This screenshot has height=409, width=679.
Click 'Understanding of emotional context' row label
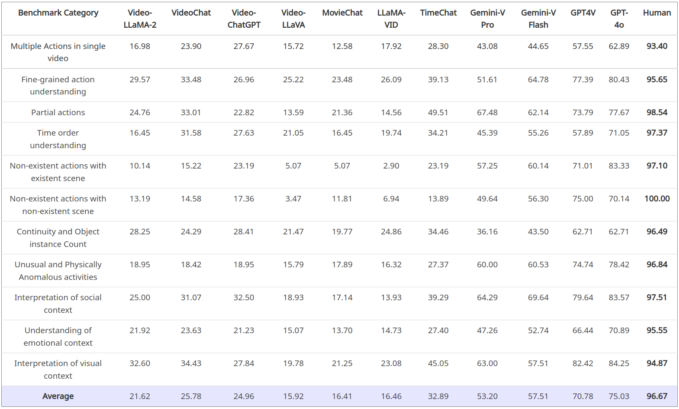point(58,337)
